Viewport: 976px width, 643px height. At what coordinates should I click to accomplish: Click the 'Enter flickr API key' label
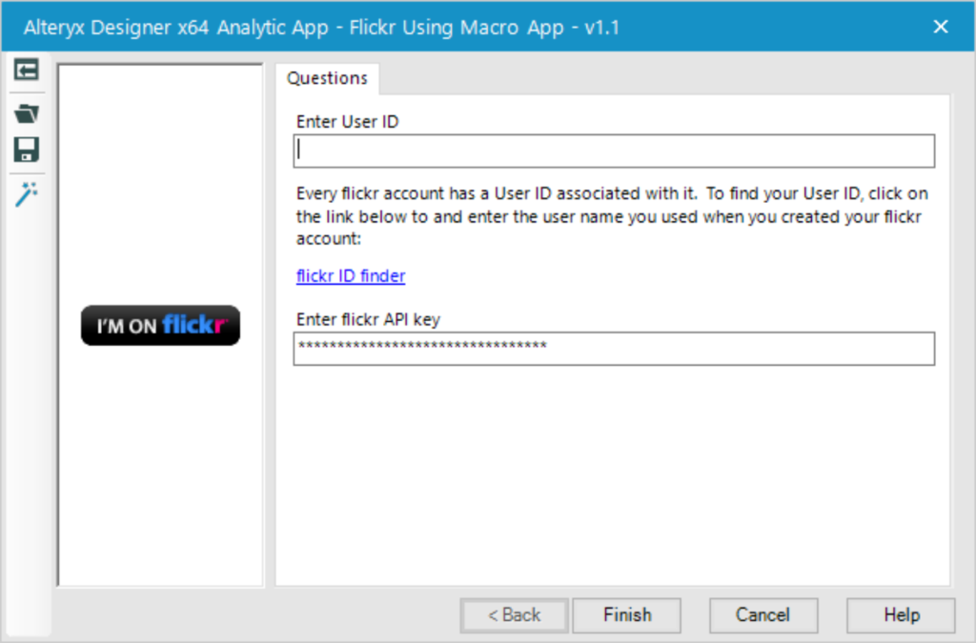368,320
